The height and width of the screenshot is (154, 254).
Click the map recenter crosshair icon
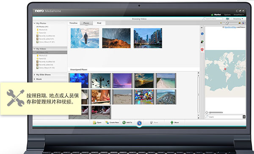(x=207, y=112)
